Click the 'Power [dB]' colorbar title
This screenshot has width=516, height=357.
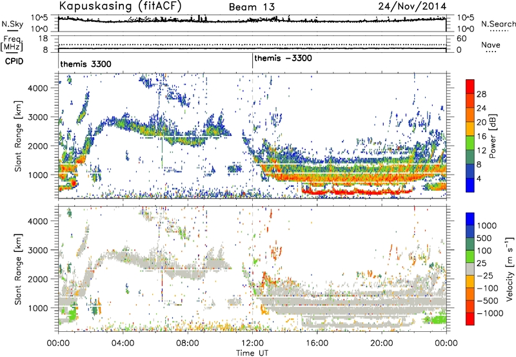493,136
